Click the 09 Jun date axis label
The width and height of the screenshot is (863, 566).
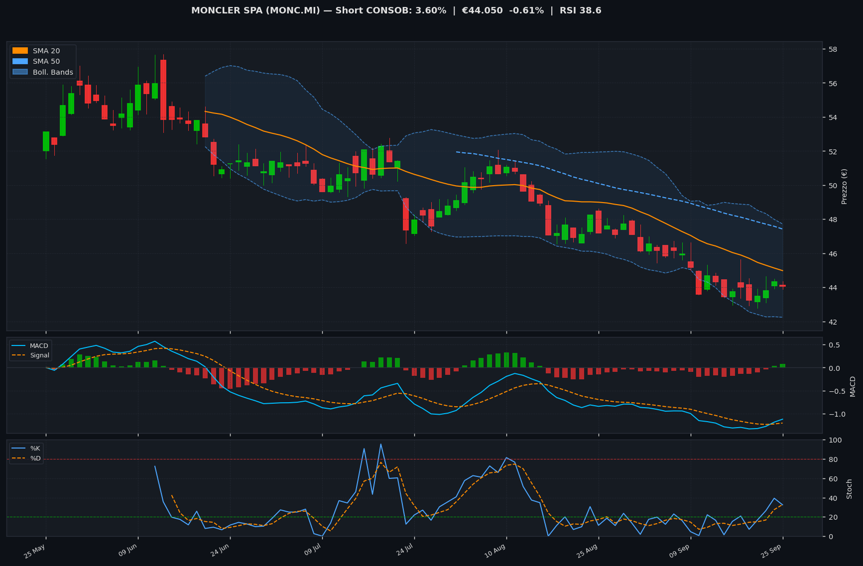[127, 552]
